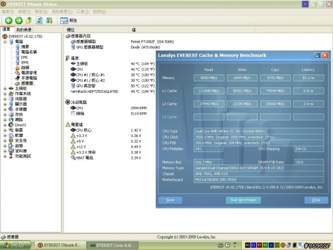The height and width of the screenshot is (250, 333).
Task: Expand the 顯示器 display branch
Action: (x=5, y=104)
